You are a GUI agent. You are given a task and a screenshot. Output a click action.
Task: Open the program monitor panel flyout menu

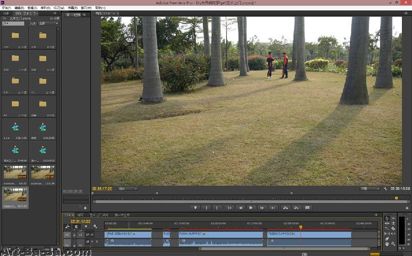pos(406,13)
